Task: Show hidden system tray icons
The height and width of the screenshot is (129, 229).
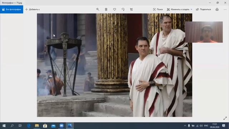Action: 185,126
